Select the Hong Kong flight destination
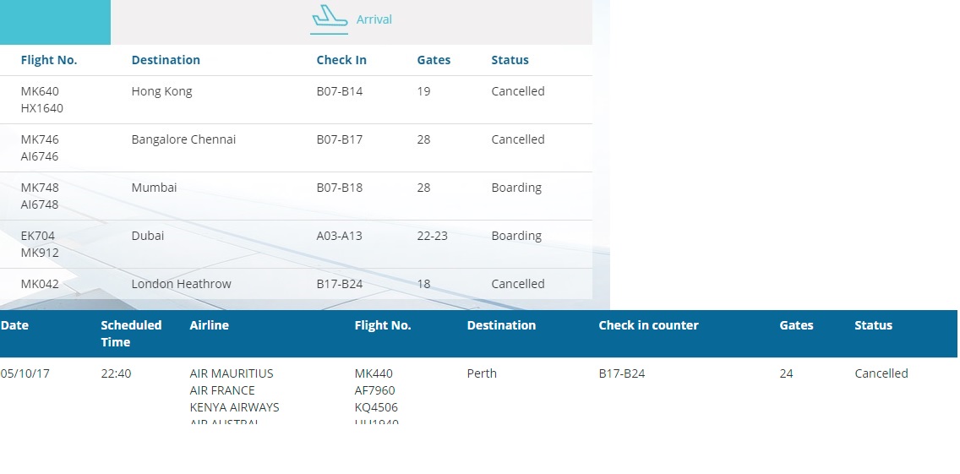 click(161, 91)
